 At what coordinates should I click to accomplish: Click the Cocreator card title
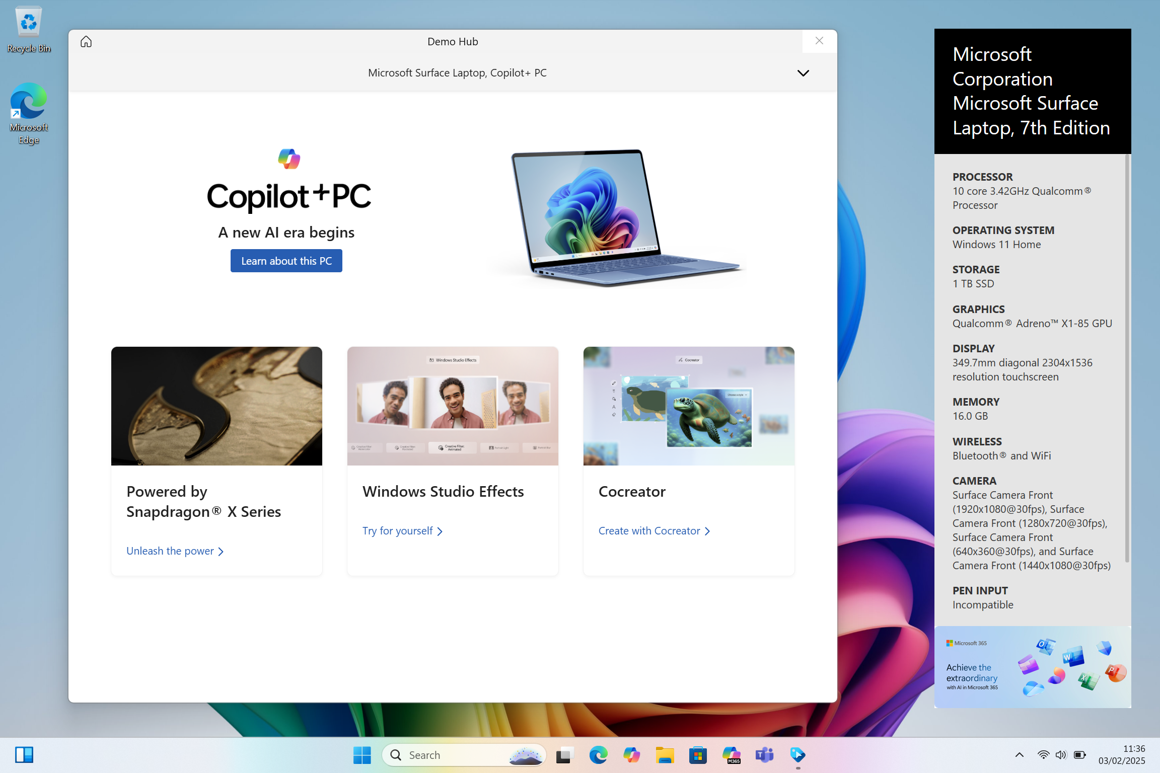pyautogui.click(x=632, y=491)
